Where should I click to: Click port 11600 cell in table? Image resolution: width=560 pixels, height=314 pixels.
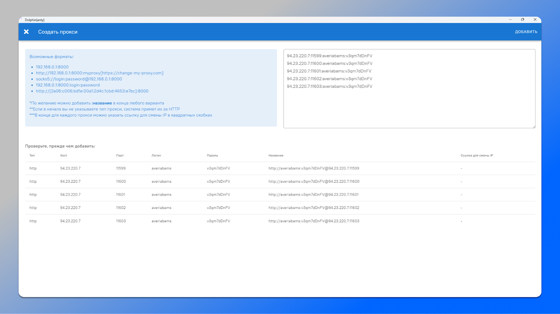coord(121,181)
